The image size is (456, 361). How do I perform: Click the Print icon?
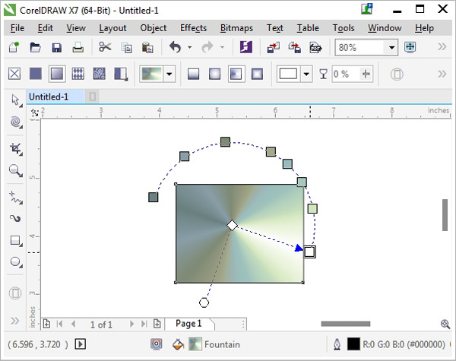click(x=78, y=47)
